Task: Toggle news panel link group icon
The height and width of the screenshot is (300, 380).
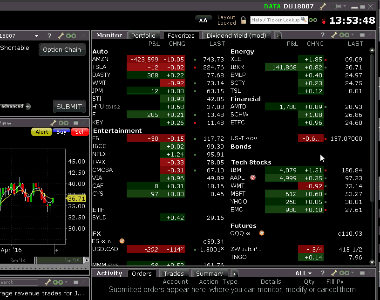Action: [58, 282]
